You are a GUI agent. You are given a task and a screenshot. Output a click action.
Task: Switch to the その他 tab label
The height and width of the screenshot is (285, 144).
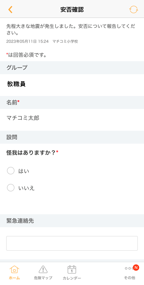point(130,278)
